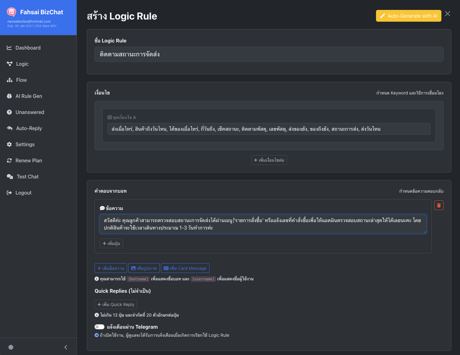Select the Dashboard icon in the sidebar

10,48
